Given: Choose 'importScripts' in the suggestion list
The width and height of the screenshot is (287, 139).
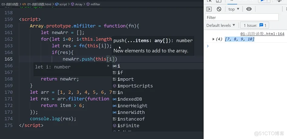Looking at the screenshot, I should (158, 86).
